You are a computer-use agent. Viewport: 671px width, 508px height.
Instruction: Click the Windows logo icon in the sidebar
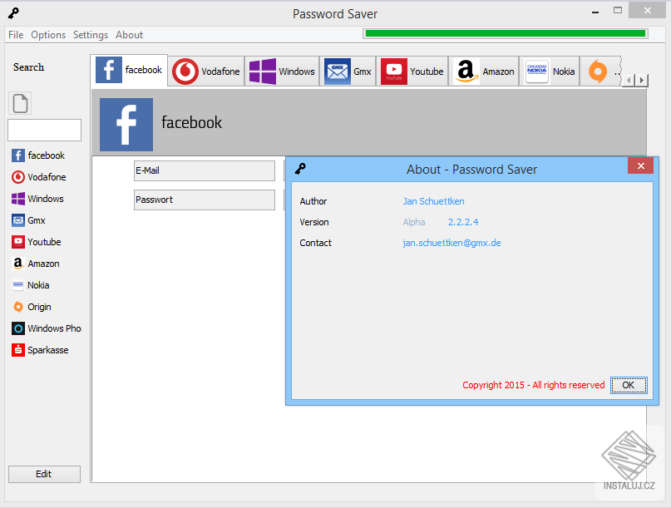[x=18, y=199]
